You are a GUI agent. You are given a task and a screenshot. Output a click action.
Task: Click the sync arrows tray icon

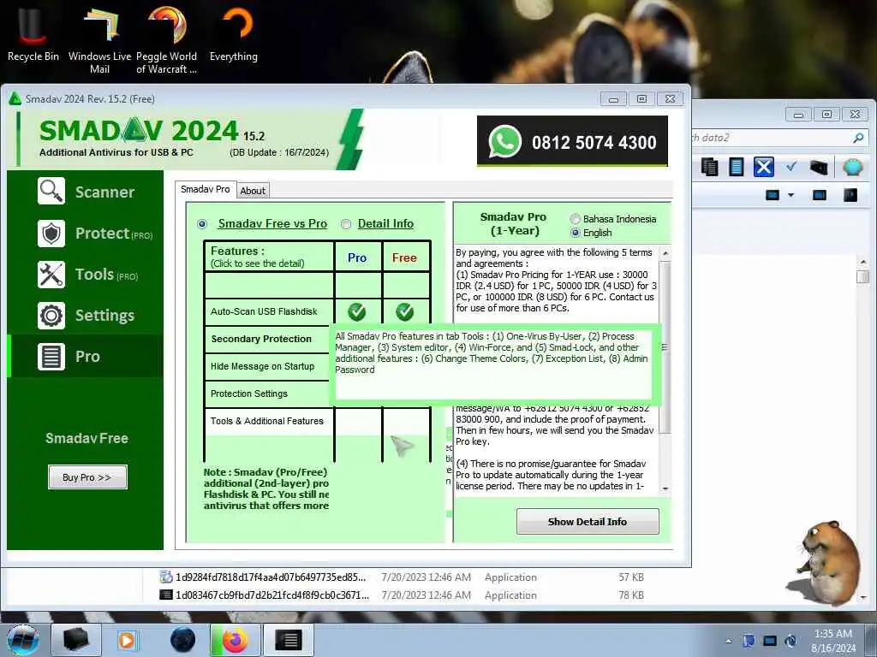(x=790, y=641)
